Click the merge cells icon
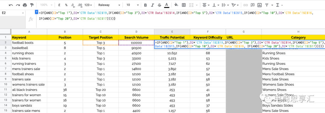The image size is (325, 113). [x=191, y=5]
